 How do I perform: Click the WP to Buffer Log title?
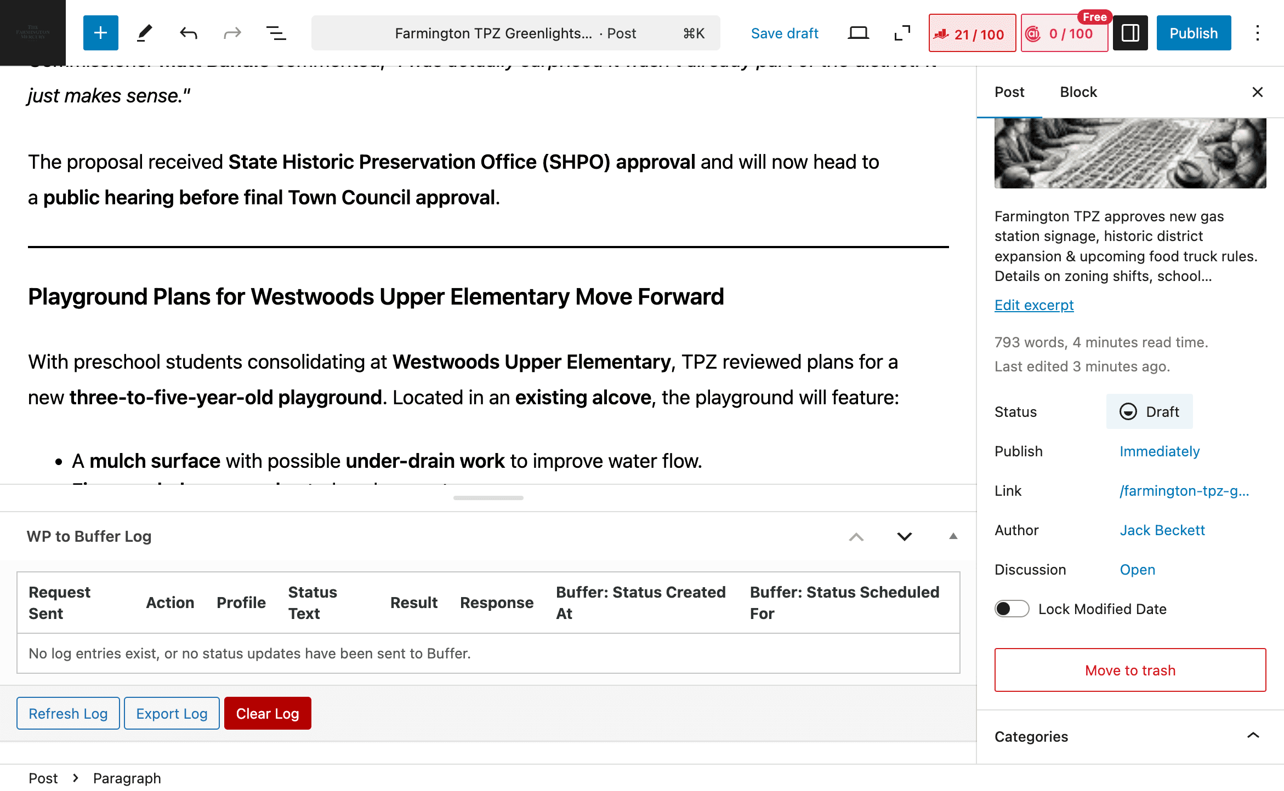click(89, 536)
